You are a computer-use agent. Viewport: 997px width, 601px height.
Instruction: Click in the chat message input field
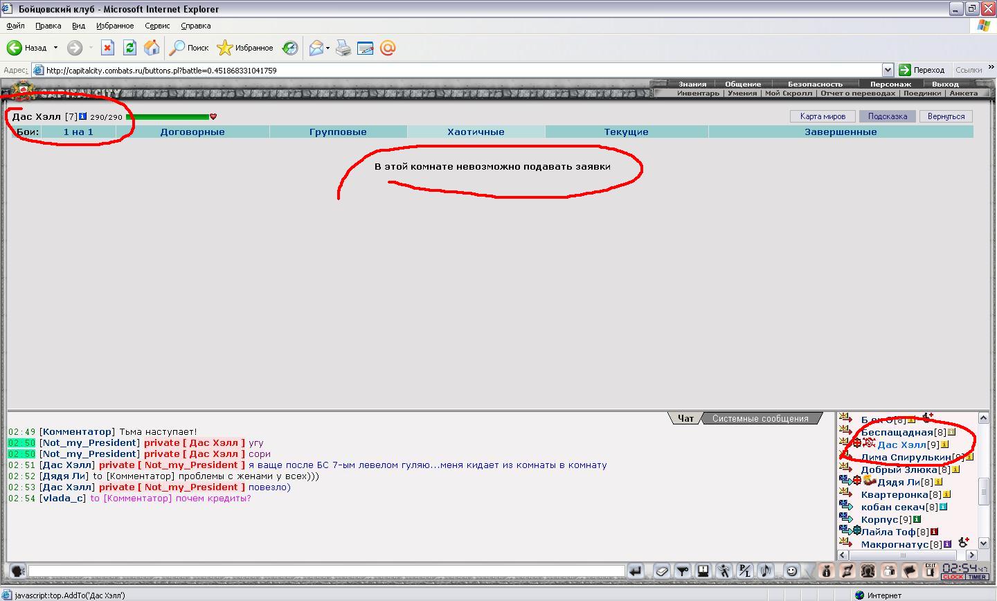(325, 571)
